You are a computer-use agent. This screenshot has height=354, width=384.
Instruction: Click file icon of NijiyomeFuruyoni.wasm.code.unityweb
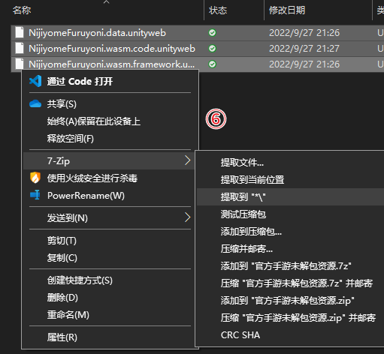pyautogui.click(x=20, y=49)
